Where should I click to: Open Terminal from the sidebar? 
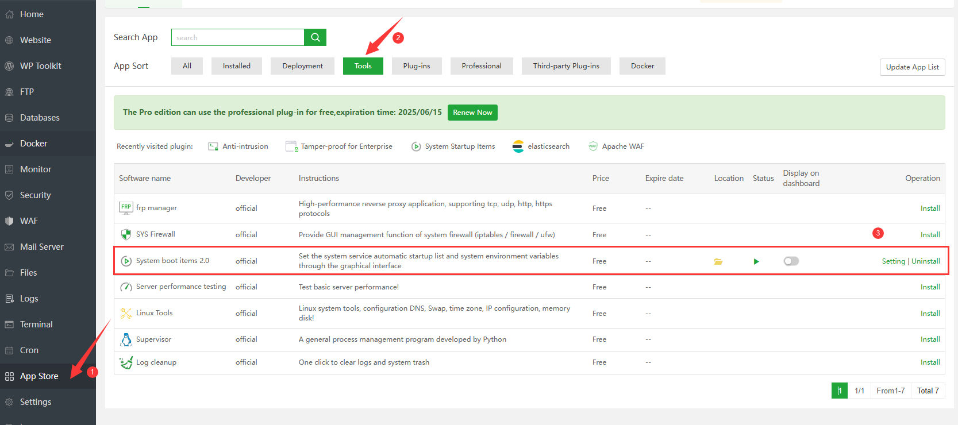click(36, 324)
